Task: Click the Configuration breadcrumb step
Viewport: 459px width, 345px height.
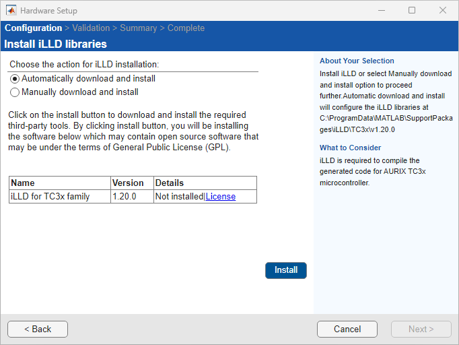Action: coord(34,28)
